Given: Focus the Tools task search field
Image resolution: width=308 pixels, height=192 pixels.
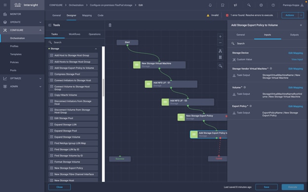Looking at the screenshot, I should pyautogui.click(x=75, y=42).
